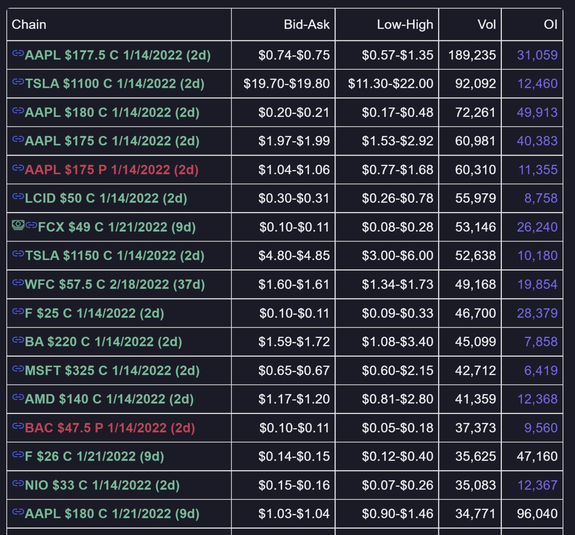575x535 pixels.
Task: Click open interest value 49,913
Action: pos(537,113)
